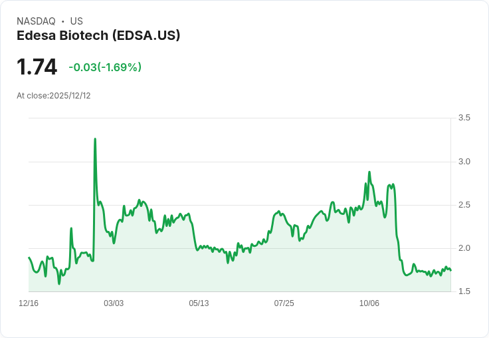Click the highest price spike on chart
The height and width of the screenshot is (338, 489).
(x=95, y=139)
